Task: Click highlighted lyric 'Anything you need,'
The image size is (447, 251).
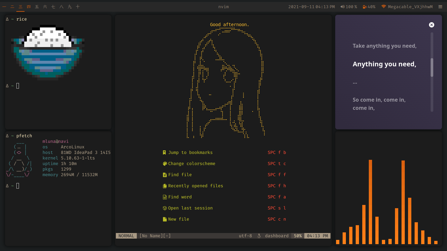Action: (x=384, y=64)
